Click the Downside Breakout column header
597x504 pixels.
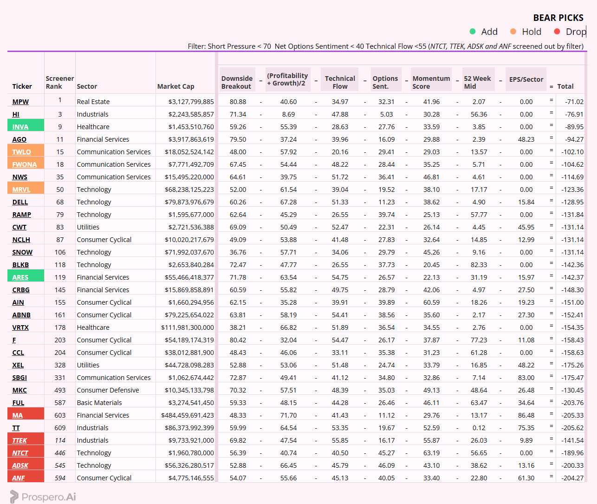click(237, 82)
